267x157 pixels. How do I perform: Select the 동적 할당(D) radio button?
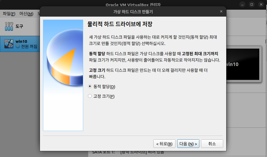90,87
